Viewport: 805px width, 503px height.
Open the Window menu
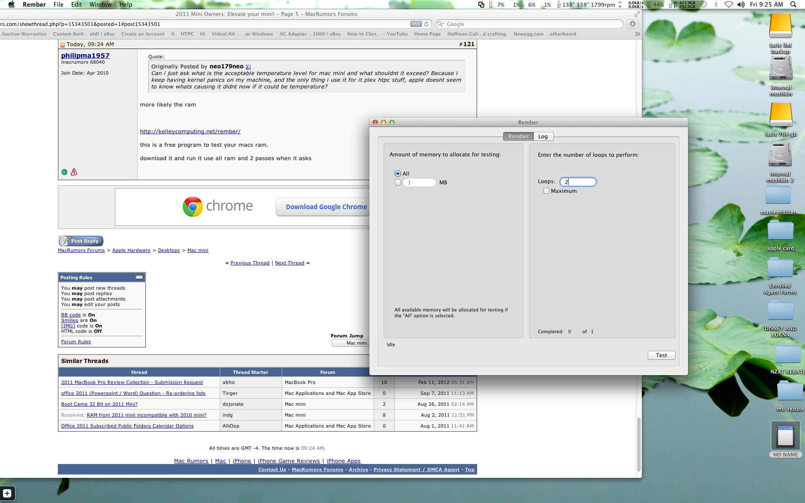(100, 5)
